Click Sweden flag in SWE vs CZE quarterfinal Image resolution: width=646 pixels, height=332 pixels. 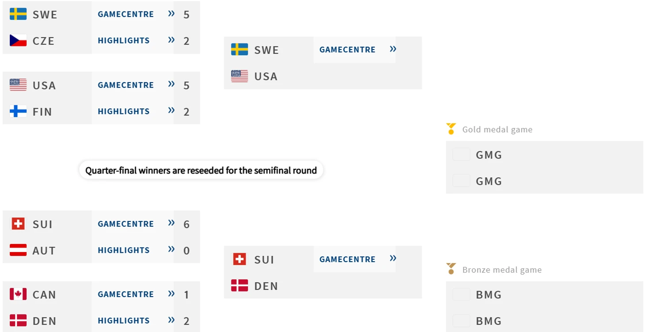(18, 14)
